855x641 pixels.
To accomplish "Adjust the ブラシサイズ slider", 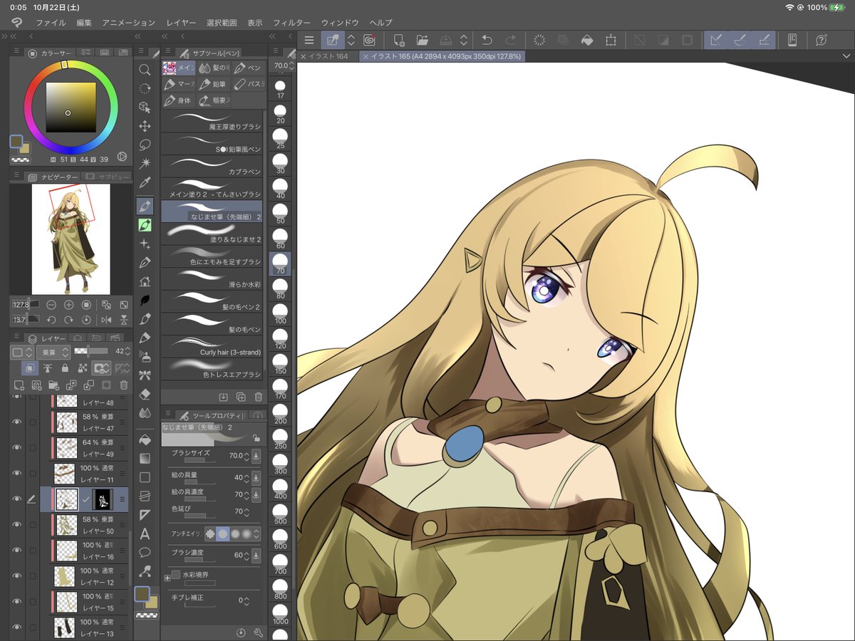I will tap(200, 461).
